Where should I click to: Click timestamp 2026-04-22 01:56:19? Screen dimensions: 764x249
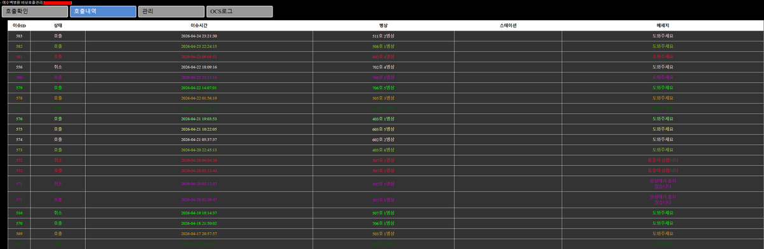click(x=199, y=98)
